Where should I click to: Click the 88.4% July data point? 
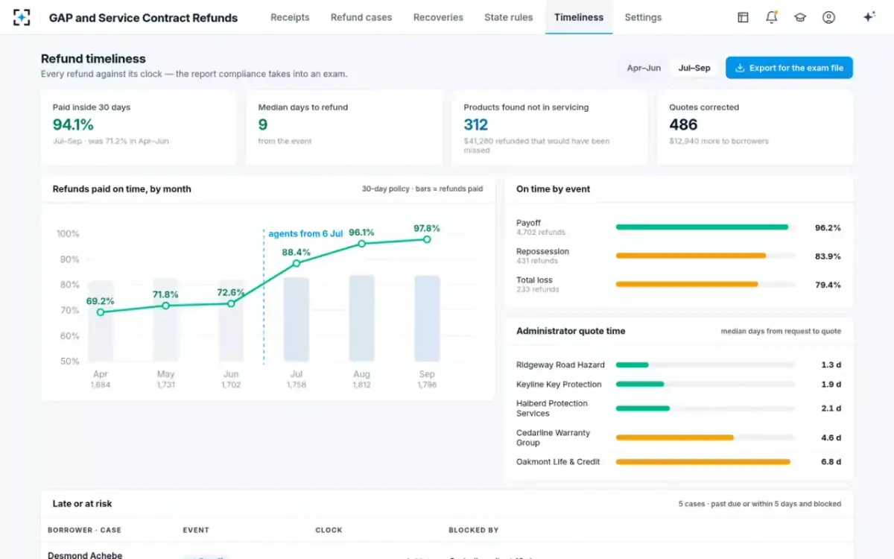coord(297,263)
